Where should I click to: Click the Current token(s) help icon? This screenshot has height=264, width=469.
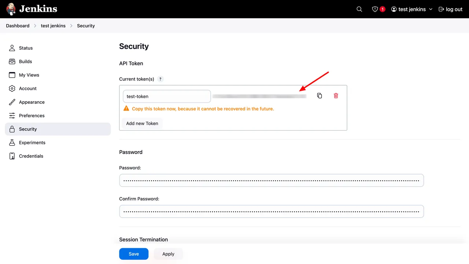pos(160,79)
